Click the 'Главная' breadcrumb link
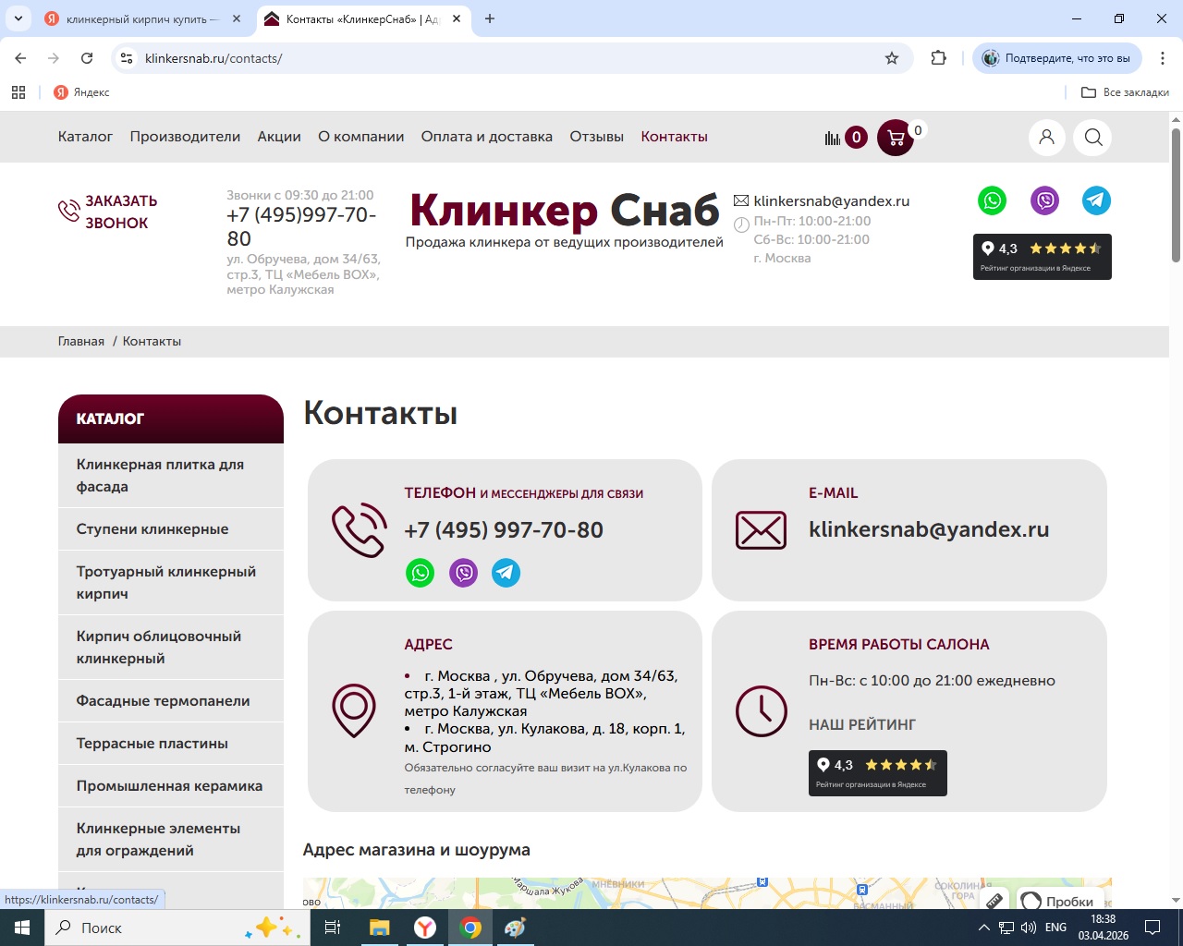Viewport: 1183px width, 946px height. tap(81, 341)
